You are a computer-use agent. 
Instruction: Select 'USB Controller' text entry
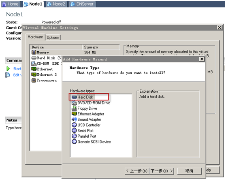click(89, 125)
